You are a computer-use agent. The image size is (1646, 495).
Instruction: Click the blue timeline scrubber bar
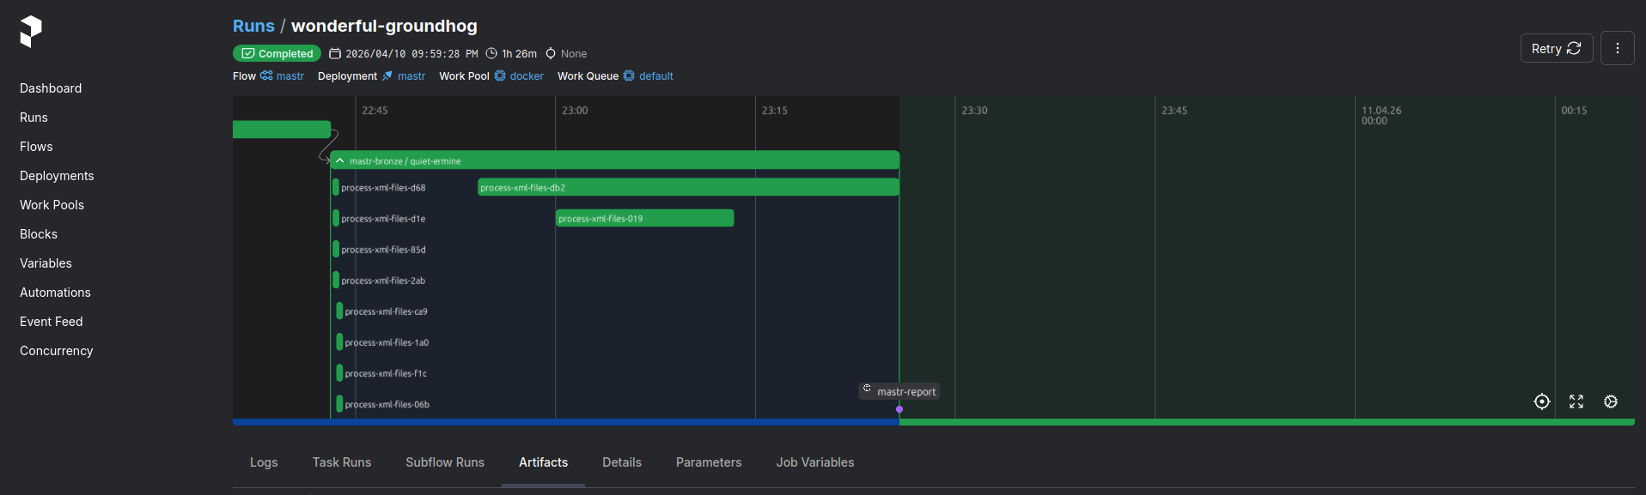point(566,422)
